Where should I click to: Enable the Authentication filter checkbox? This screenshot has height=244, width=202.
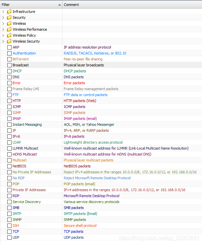(9, 53)
